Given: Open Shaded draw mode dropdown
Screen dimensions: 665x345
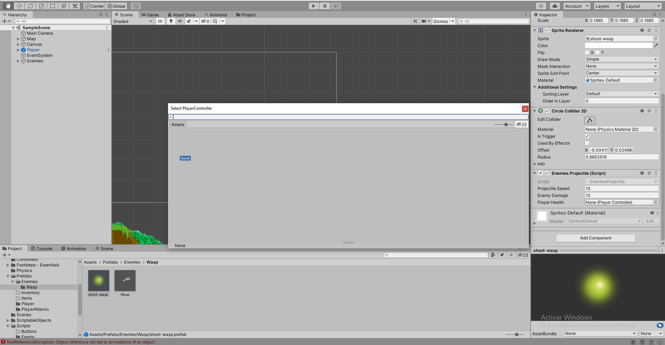Looking at the screenshot, I should [x=132, y=21].
